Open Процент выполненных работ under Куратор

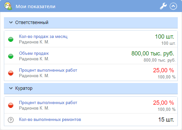coord(48,102)
